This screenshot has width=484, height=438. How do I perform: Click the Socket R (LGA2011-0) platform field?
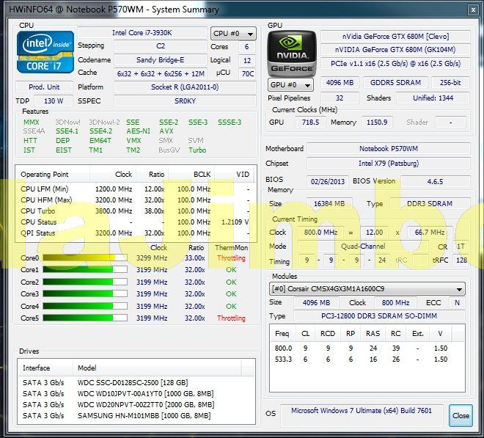[185, 87]
